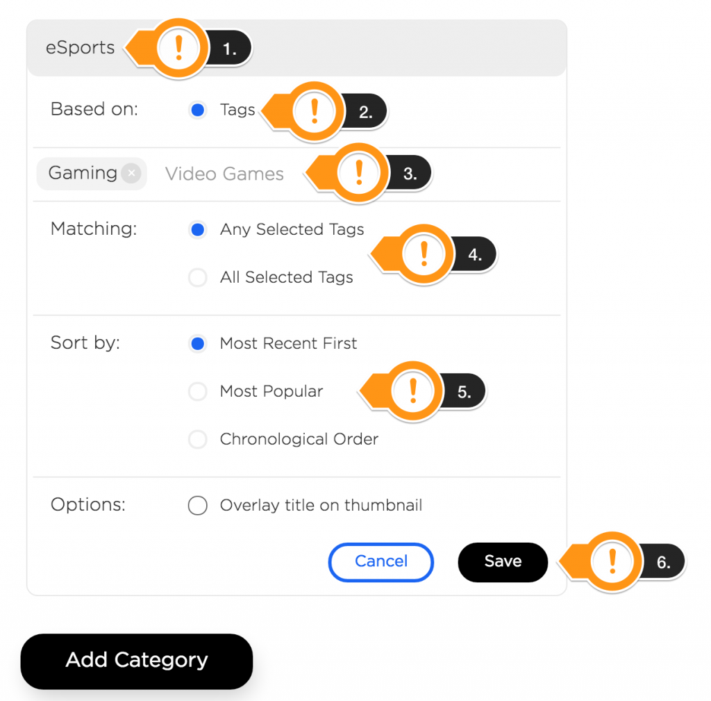The height and width of the screenshot is (701, 711).
Task: Remove the Gaming tag with x icon
Action: (x=131, y=173)
